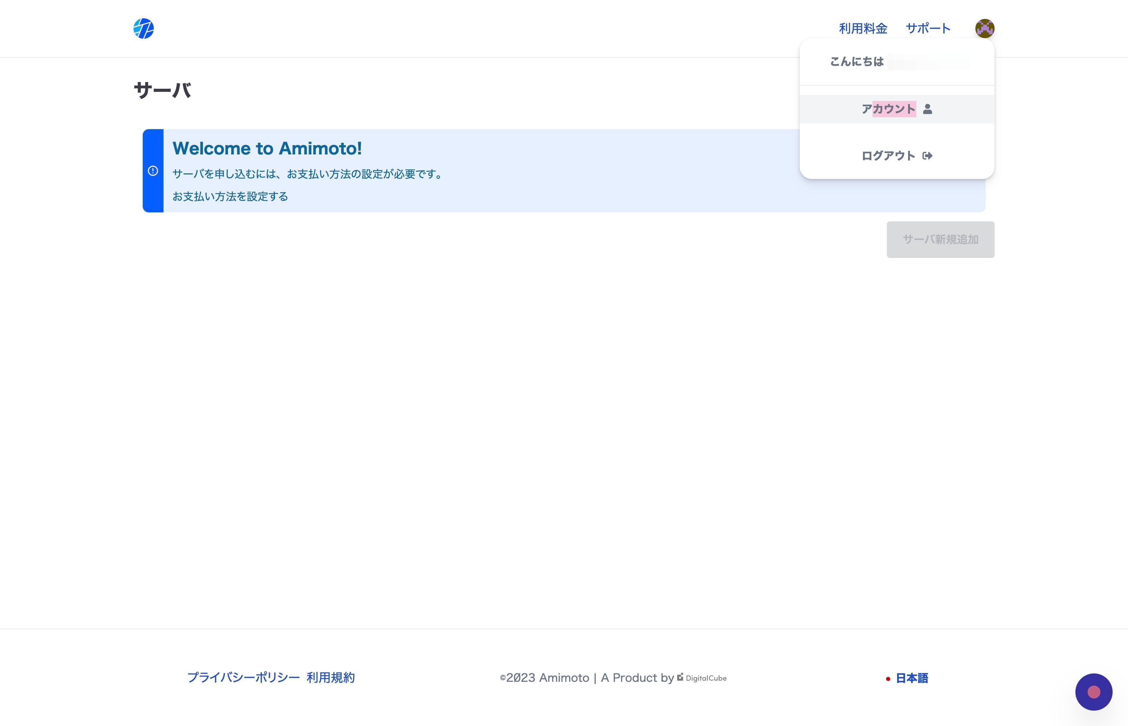Open the 利用料金 pricing link
Screen dimensions: 1128x726
863,28
